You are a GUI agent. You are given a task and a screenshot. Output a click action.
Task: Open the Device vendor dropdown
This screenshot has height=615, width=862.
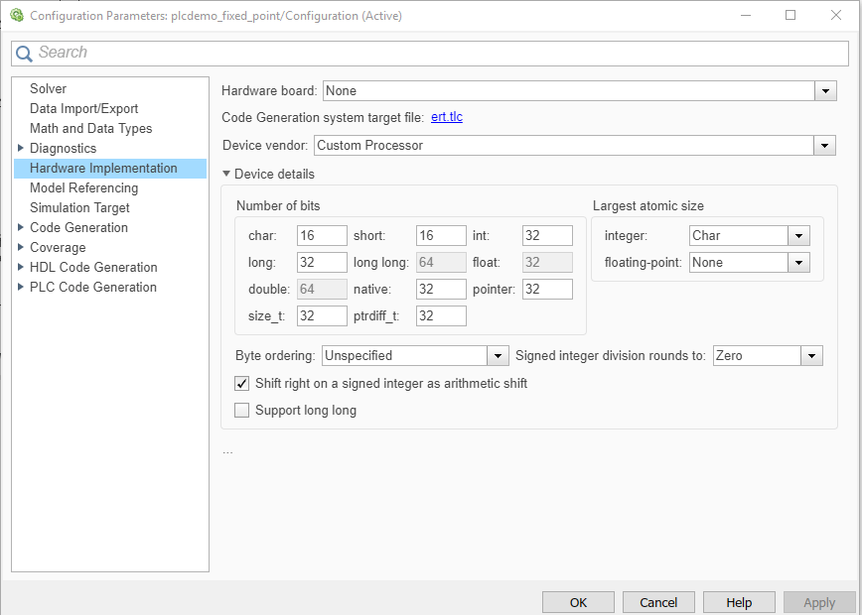pyautogui.click(x=824, y=146)
